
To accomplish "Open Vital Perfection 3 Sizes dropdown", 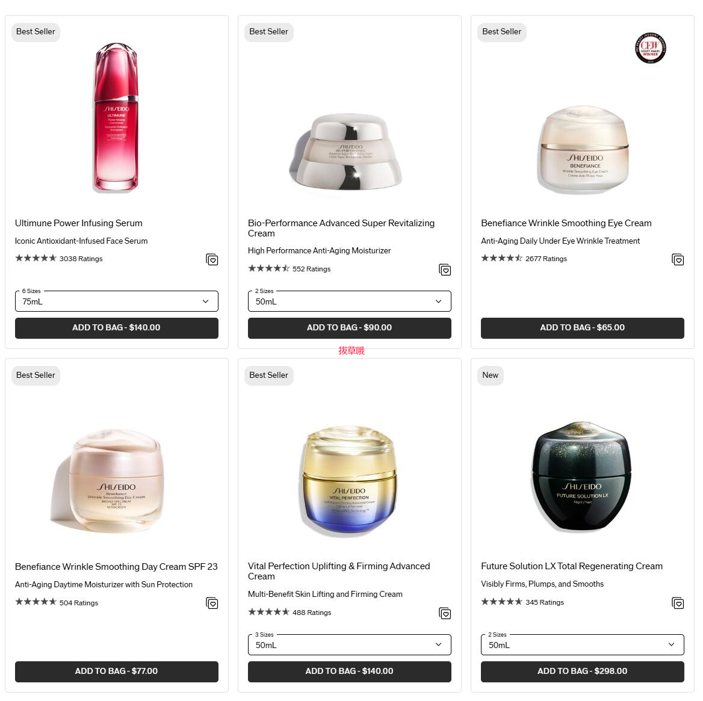I will [349, 644].
